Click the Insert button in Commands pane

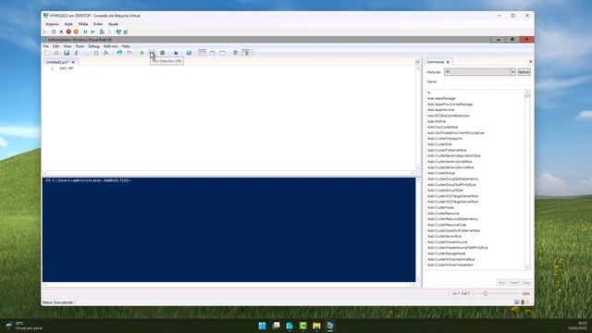tap(514, 283)
